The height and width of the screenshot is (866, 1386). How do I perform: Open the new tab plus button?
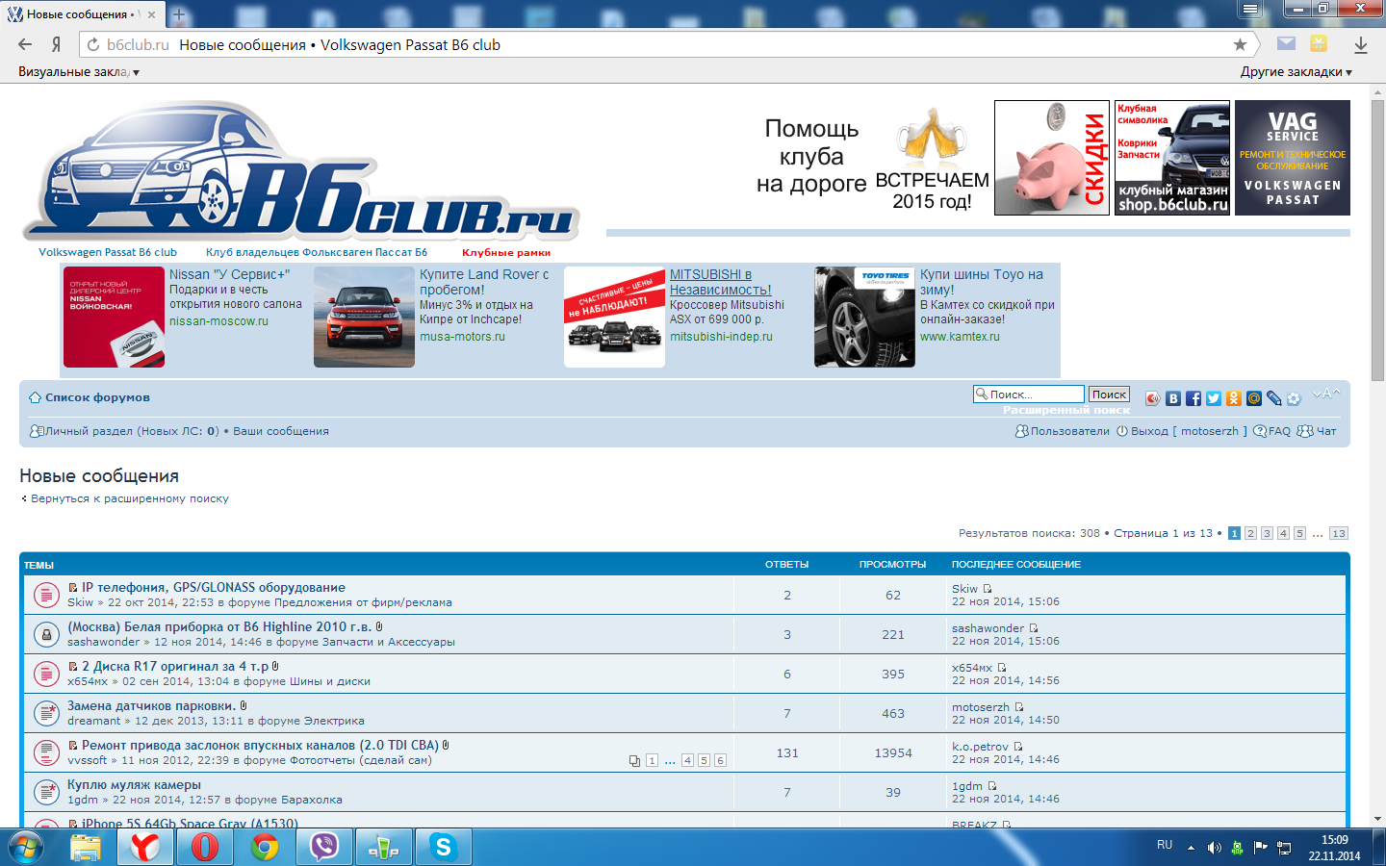[178, 14]
